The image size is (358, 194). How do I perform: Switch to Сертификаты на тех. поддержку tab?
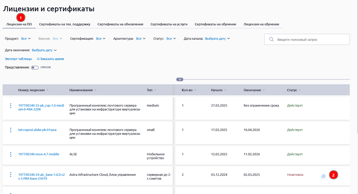click(65, 24)
